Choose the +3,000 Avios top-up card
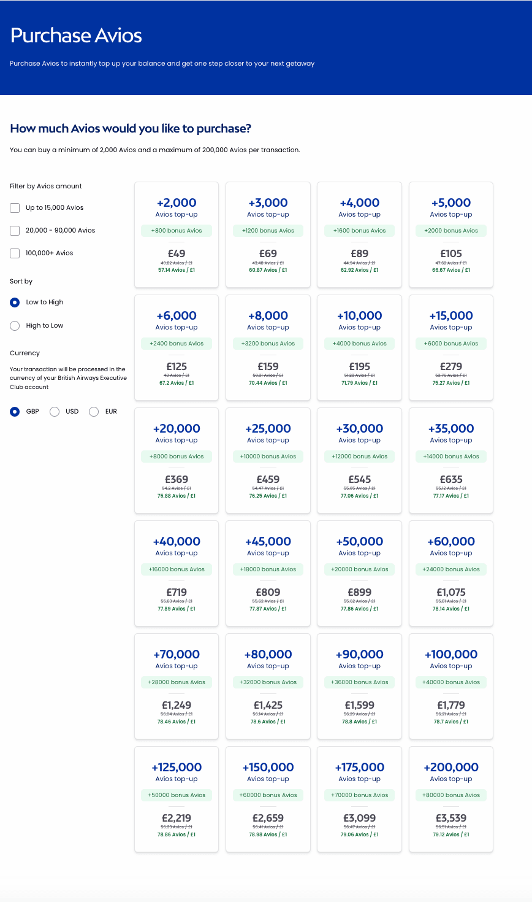This screenshot has width=532, height=902. point(268,234)
